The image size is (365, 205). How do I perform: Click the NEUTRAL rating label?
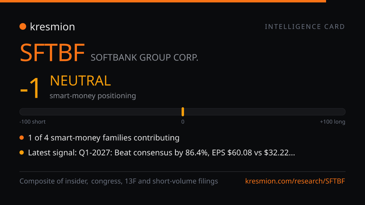pyautogui.click(x=80, y=81)
